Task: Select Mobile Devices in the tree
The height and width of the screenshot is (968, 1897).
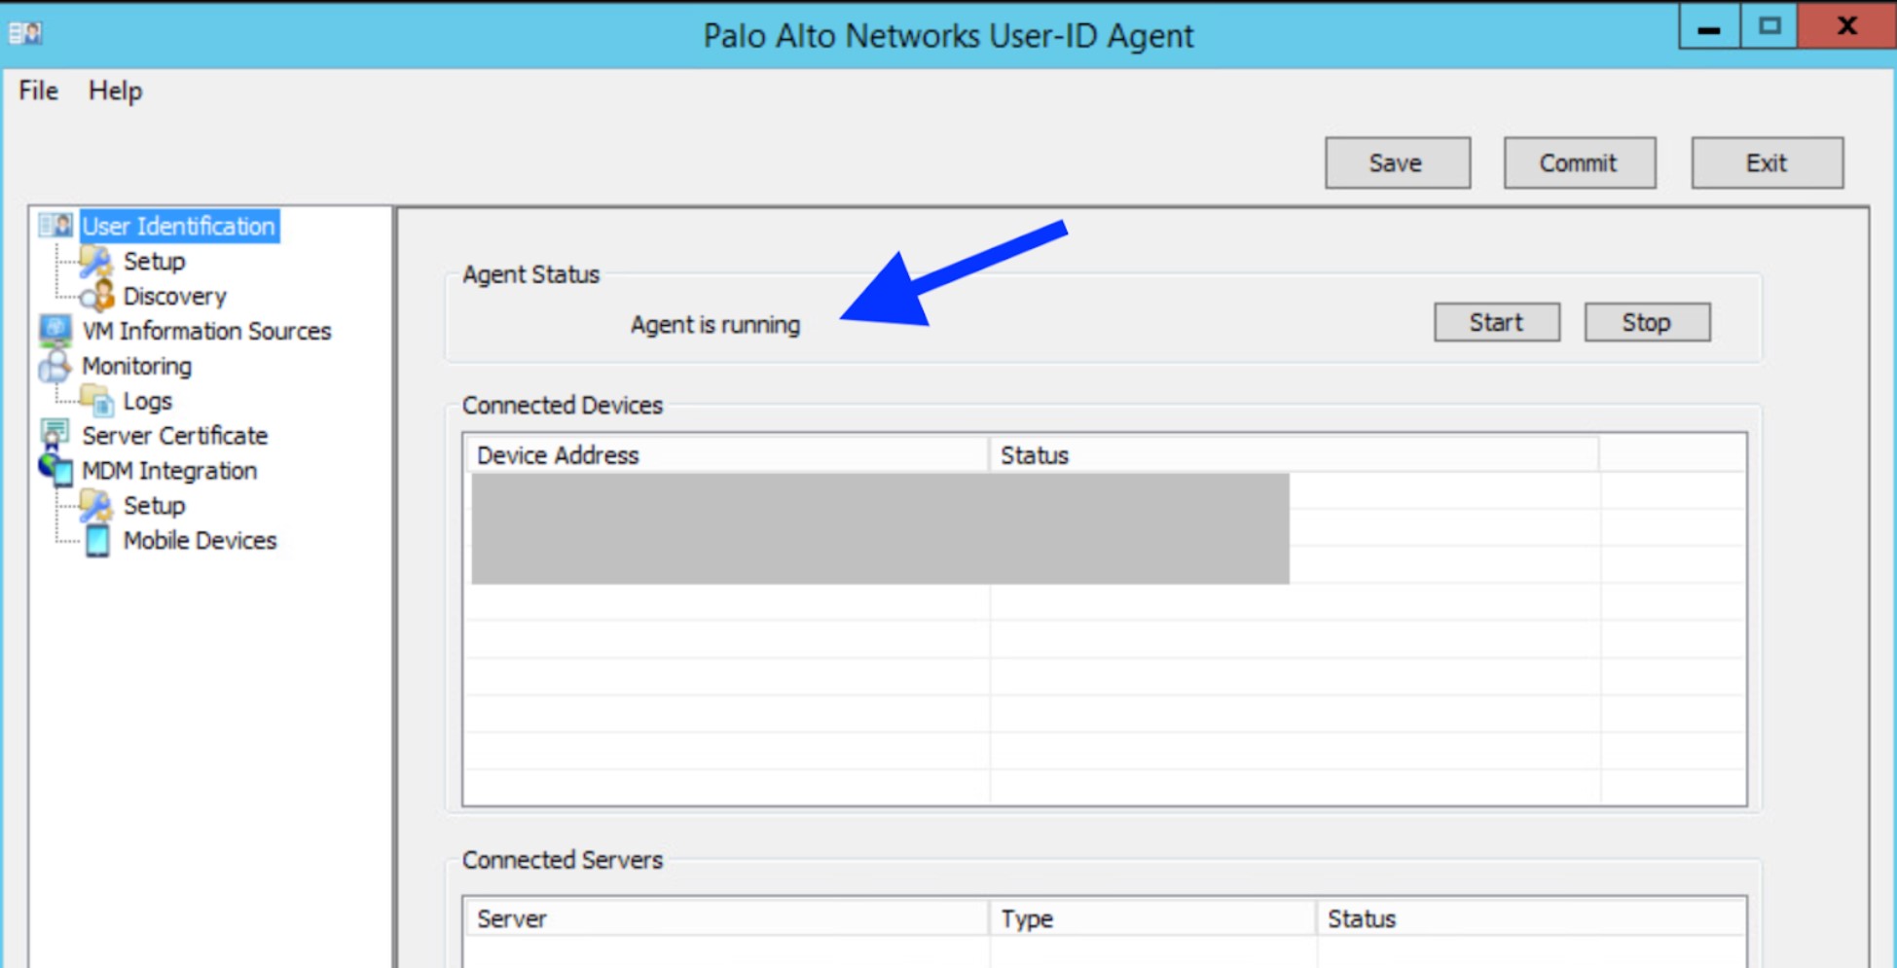Action: [x=200, y=540]
